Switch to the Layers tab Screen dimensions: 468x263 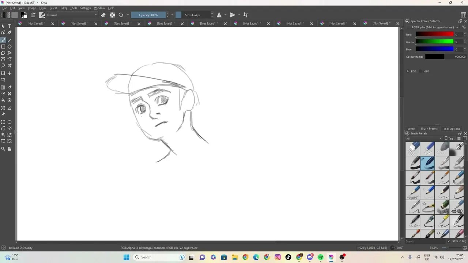point(411,129)
